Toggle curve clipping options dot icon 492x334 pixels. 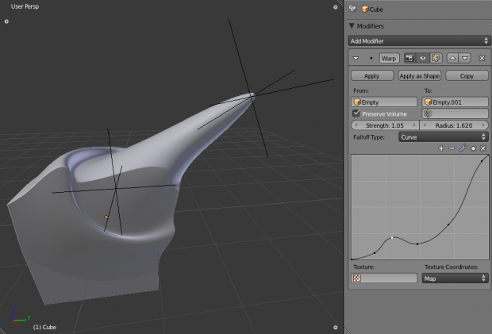tap(473, 148)
